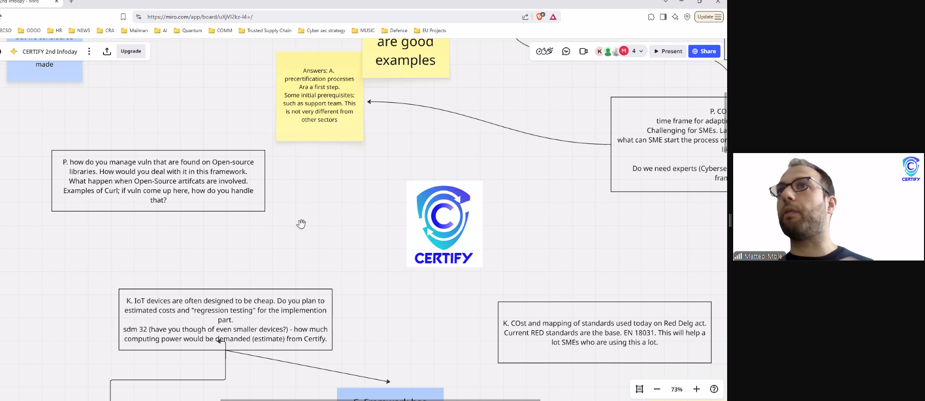Open the NEWS bookmarks folder
Viewport: 925px width, 401px height.
coord(79,31)
